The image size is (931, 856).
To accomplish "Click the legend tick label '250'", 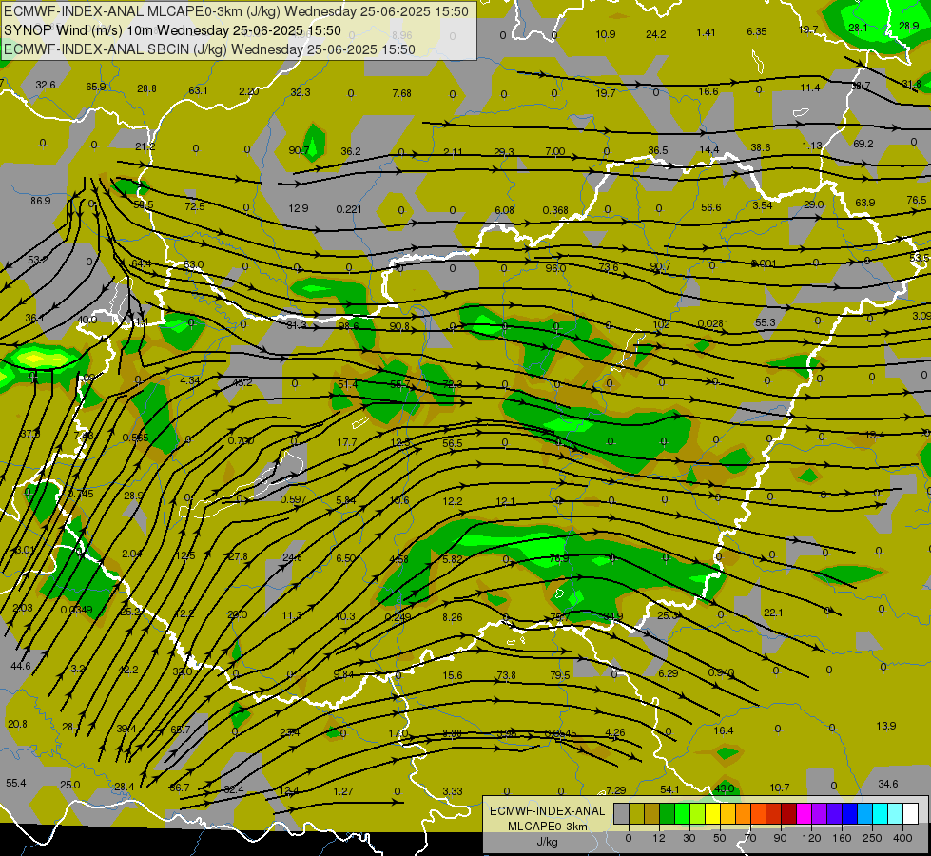I will [x=872, y=838].
